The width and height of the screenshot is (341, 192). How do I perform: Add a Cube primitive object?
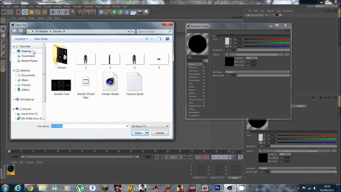[x=101, y=12]
